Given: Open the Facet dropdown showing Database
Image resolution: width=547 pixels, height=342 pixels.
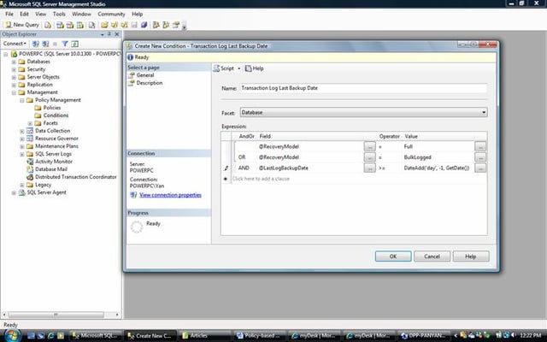Looking at the screenshot, I should click(x=363, y=112).
